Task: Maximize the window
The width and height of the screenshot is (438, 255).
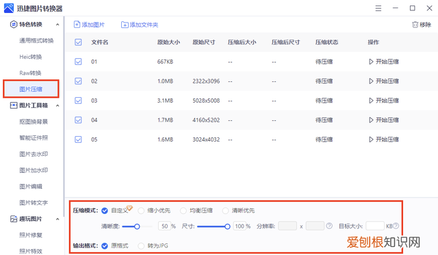Action: point(412,8)
